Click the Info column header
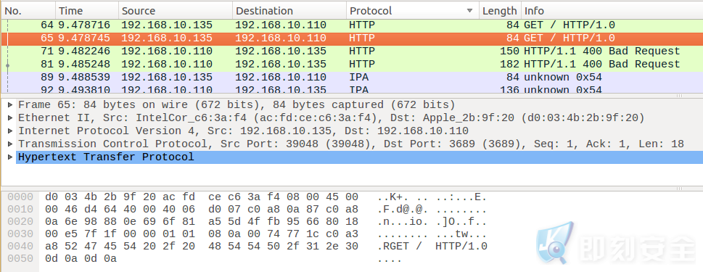 (612, 11)
